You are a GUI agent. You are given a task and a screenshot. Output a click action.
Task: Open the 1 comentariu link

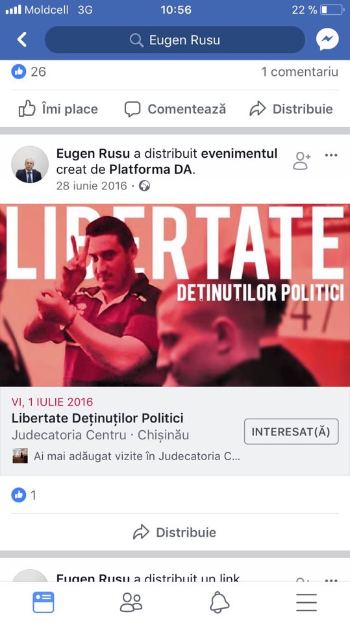299,71
